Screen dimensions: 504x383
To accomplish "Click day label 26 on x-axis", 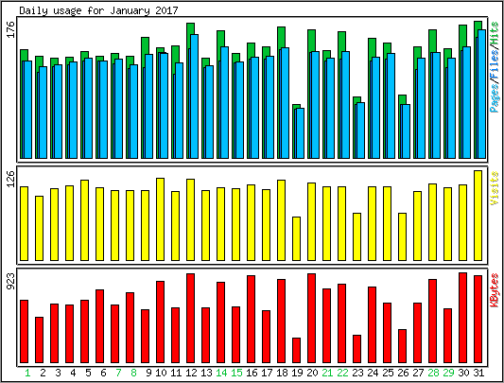I will 403,373.
